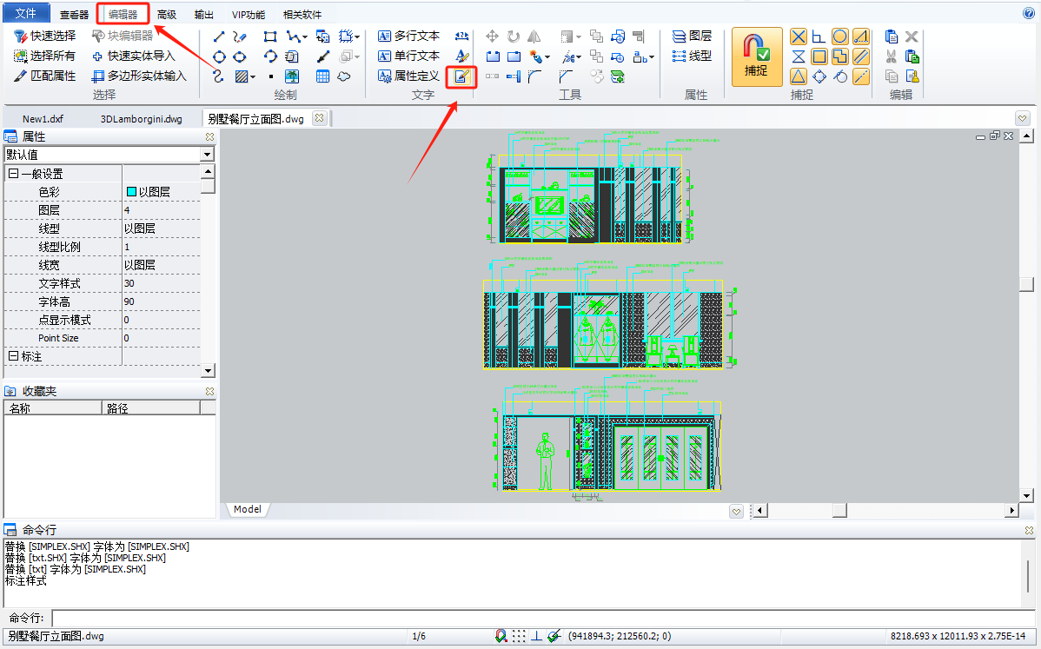Click the insert image icon in the draw group
Screen dimensions: 1041x649
pyautogui.click(x=292, y=76)
